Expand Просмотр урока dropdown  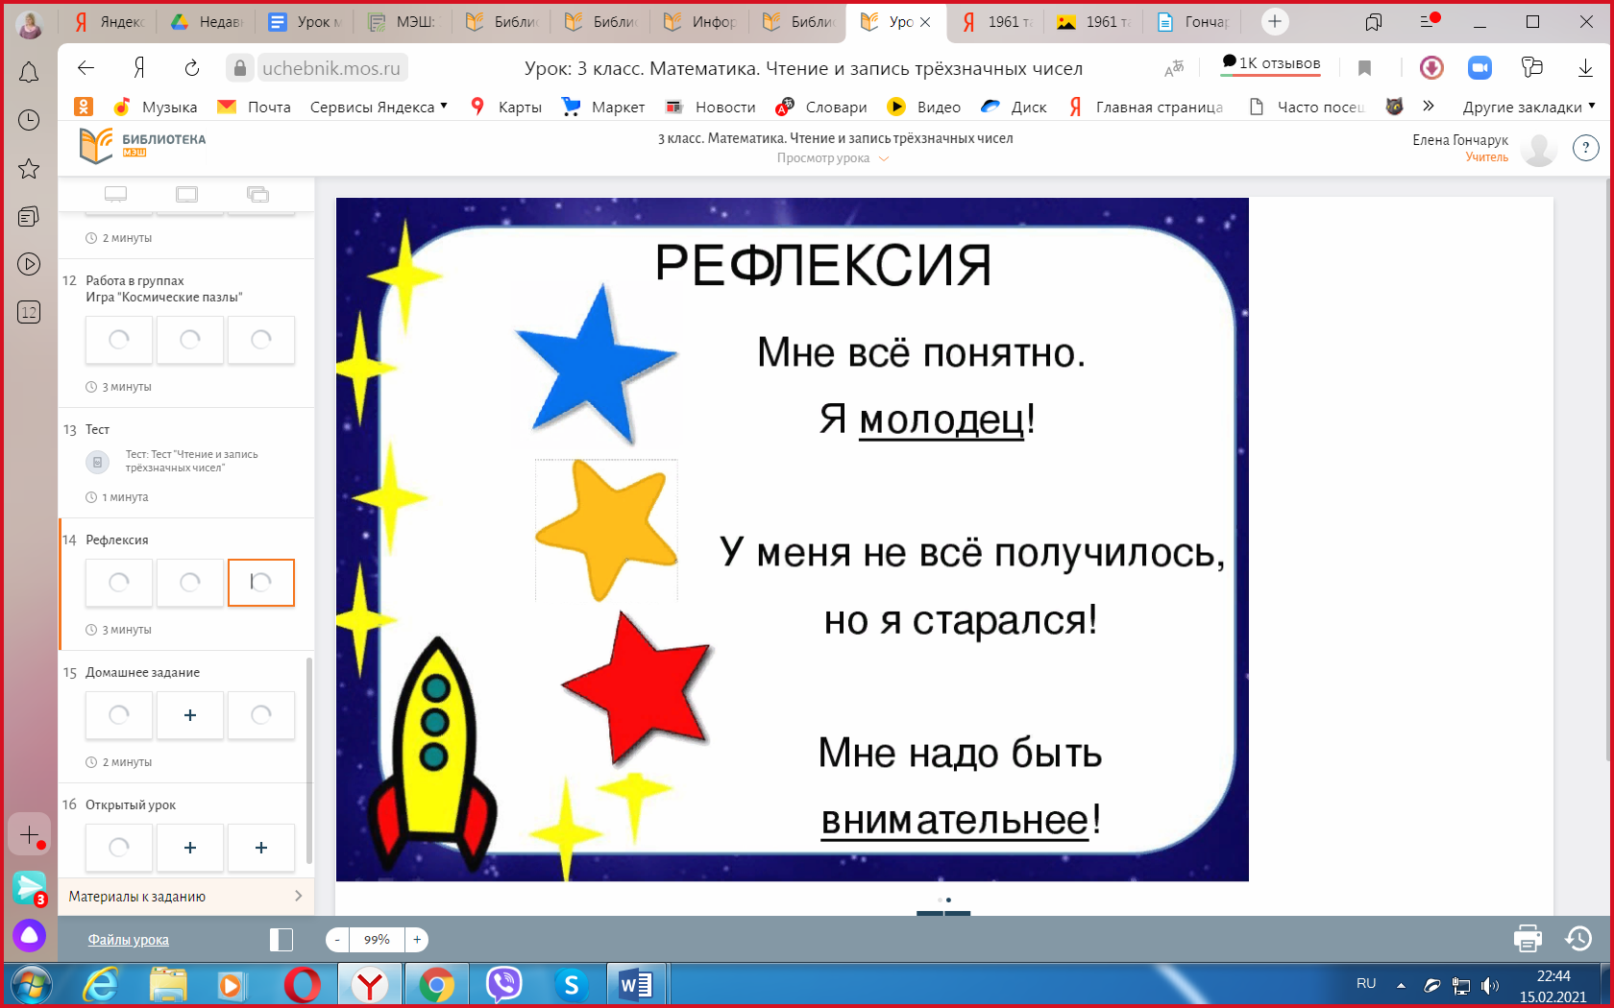coord(832,158)
